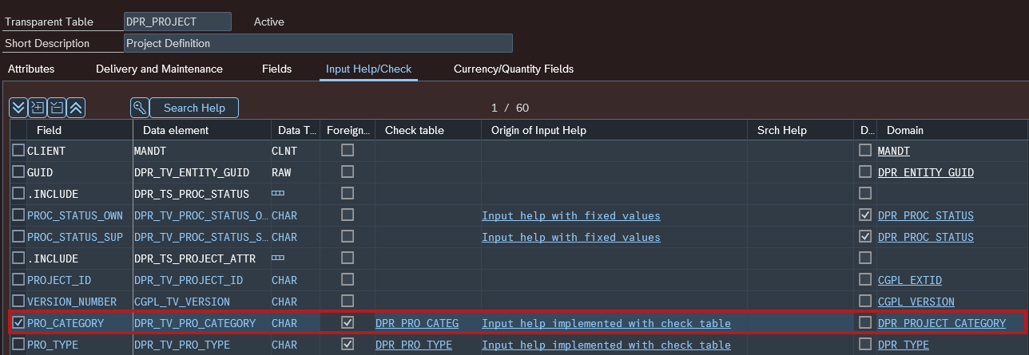
Task: Open the DPR_PRO_CATEG check table link
Action: (417, 323)
